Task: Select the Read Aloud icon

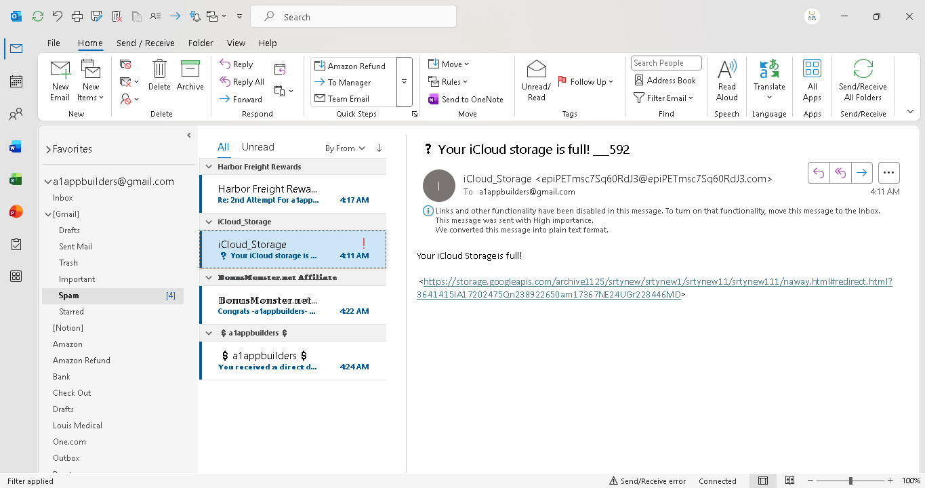Action: (726, 80)
